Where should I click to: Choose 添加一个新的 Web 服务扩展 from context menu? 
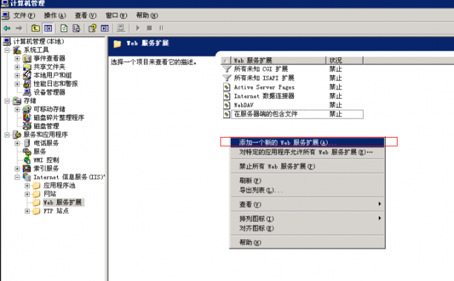(288, 142)
